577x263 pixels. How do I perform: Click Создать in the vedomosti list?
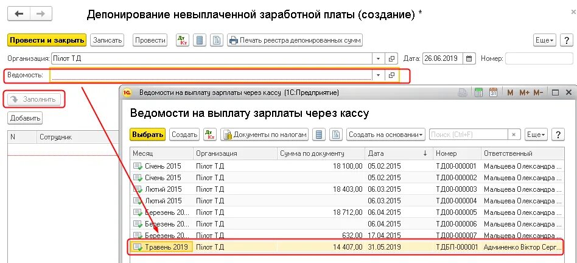(184, 135)
